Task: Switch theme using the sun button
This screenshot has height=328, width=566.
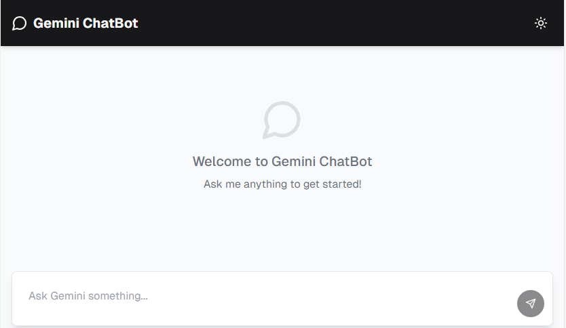Action: point(541,23)
